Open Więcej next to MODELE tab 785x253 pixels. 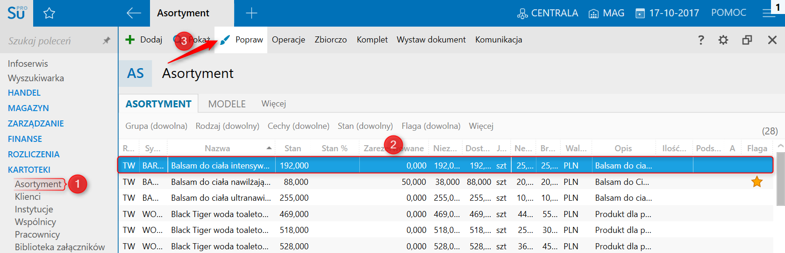(x=274, y=104)
